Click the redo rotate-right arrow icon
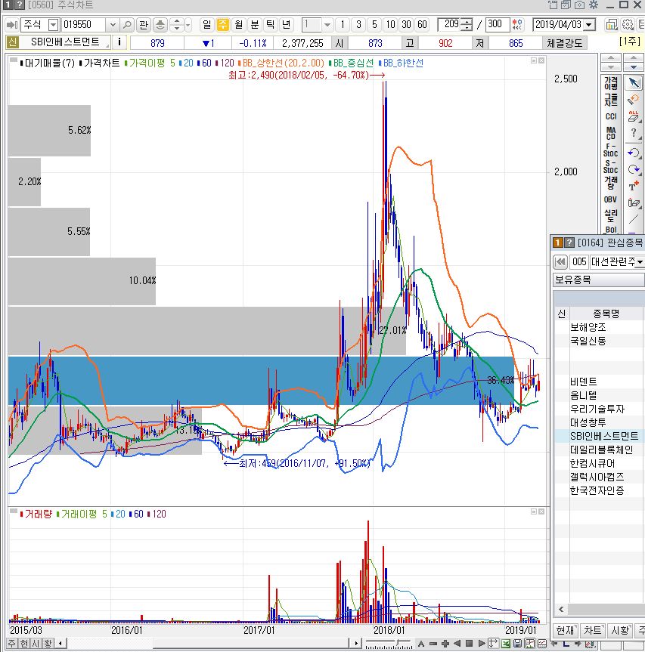The image size is (645, 652). (634, 169)
